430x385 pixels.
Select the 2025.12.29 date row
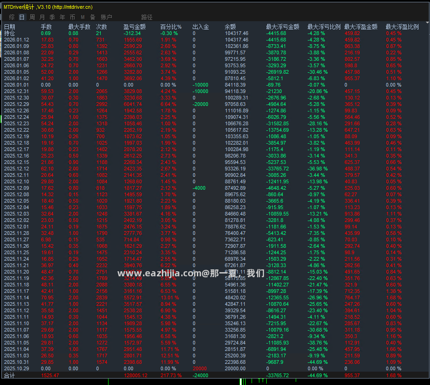[17, 104]
